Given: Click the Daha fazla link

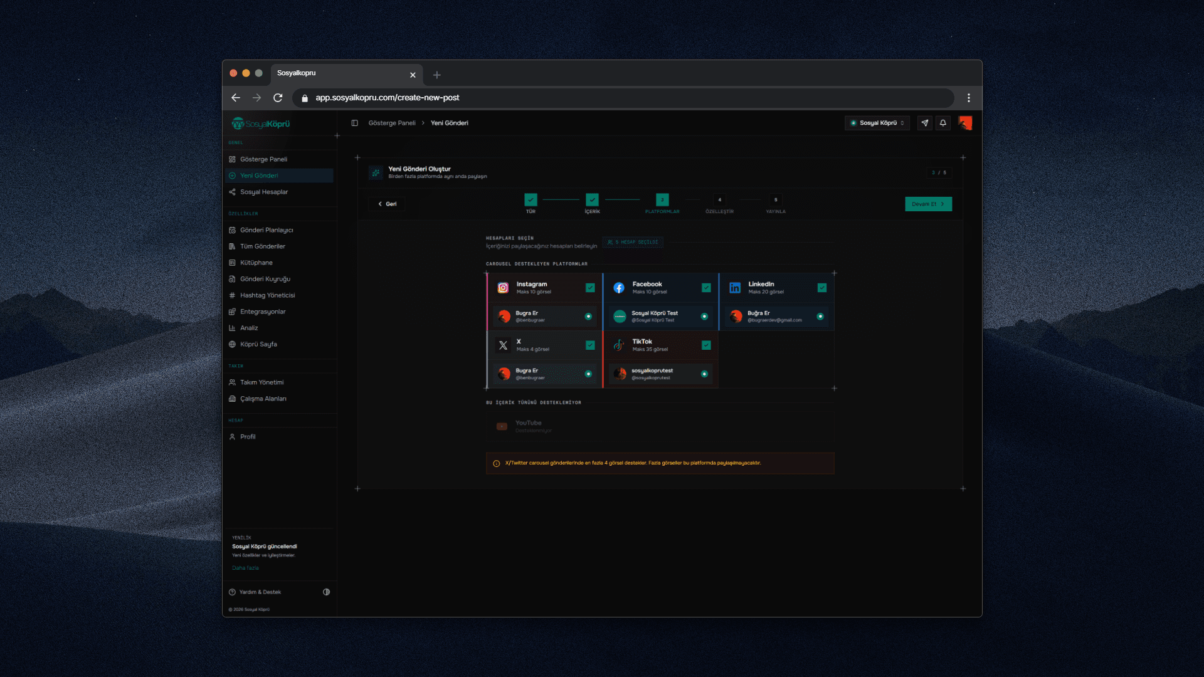Looking at the screenshot, I should click(x=245, y=569).
